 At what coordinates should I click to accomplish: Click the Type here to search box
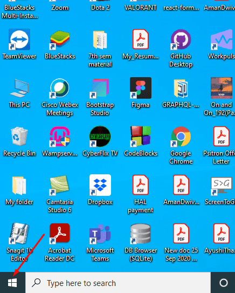[x=118, y=283]
